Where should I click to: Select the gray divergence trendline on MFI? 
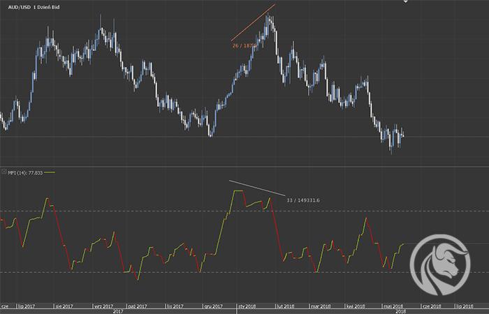tap(257, 188)
